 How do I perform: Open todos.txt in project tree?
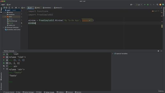click(11, 25)
